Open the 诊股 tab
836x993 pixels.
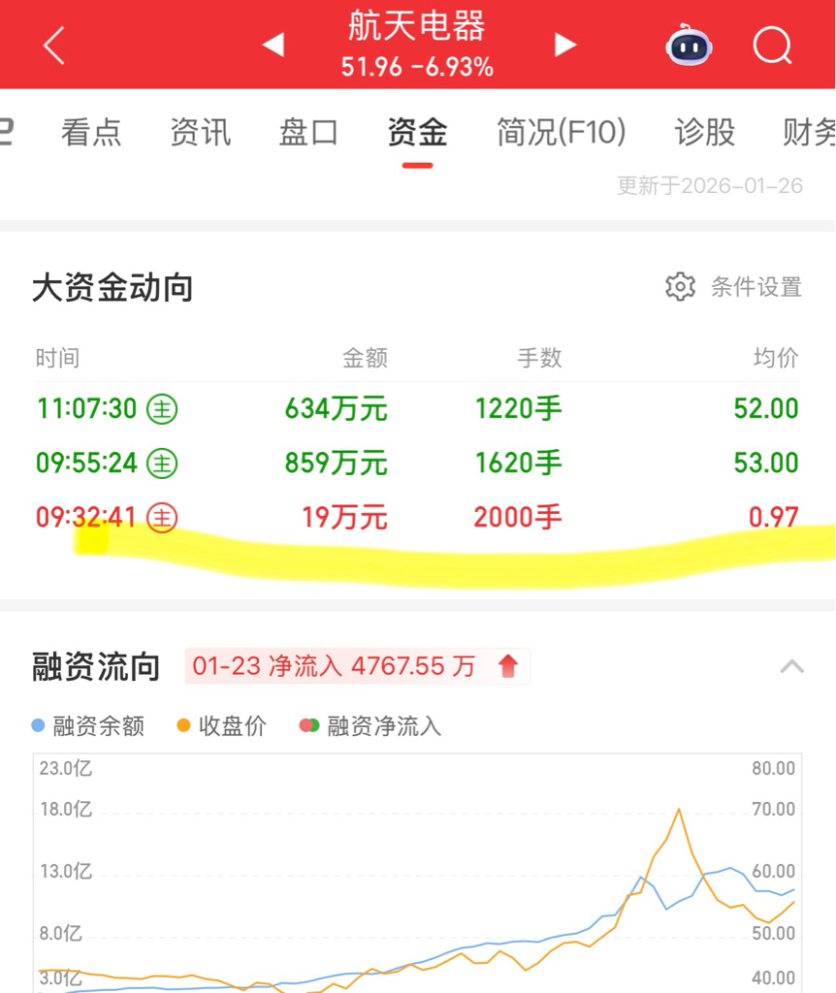(x=704, y=132)
